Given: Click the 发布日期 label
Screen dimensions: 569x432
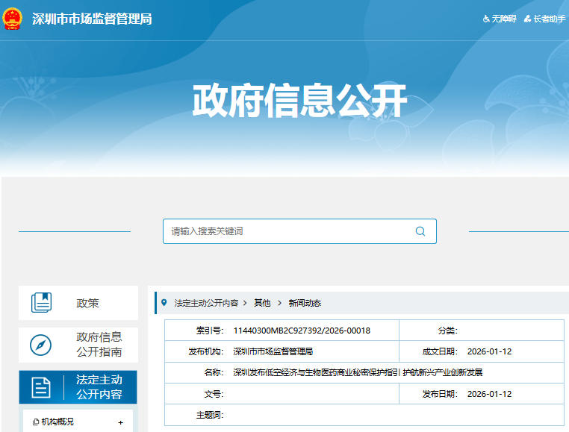Looking at the screenshot, I should [440, 394].
